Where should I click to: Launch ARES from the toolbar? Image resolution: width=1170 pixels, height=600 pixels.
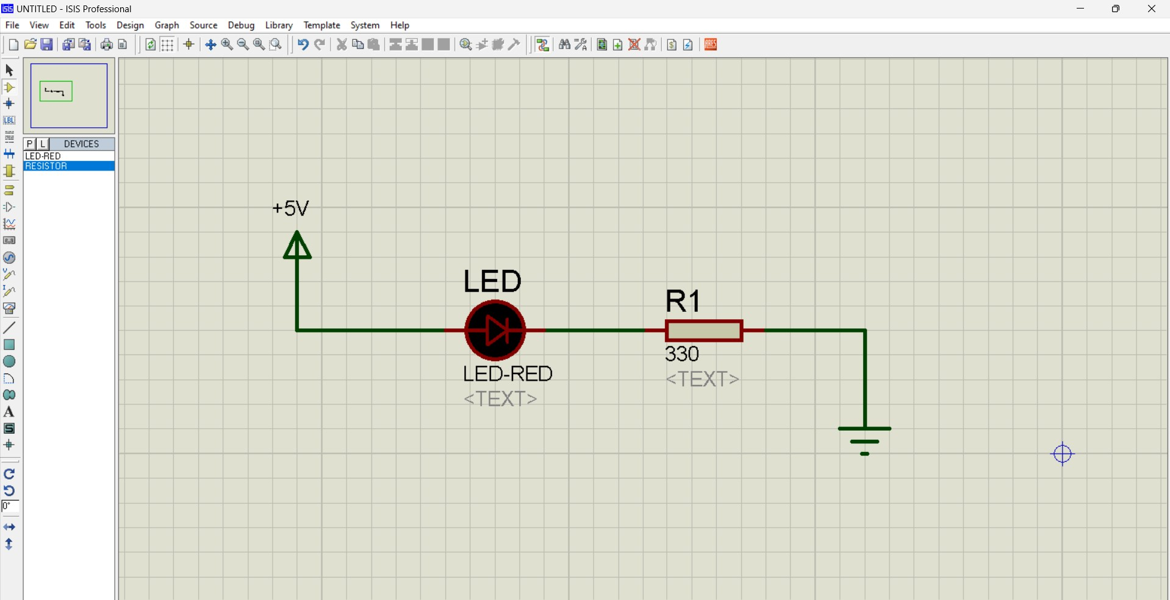[711, 44]
